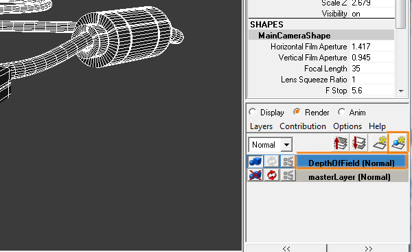Open render settings icon for masterLayer
The width and height of the screenshot is (412, 252).
(288, 174)
